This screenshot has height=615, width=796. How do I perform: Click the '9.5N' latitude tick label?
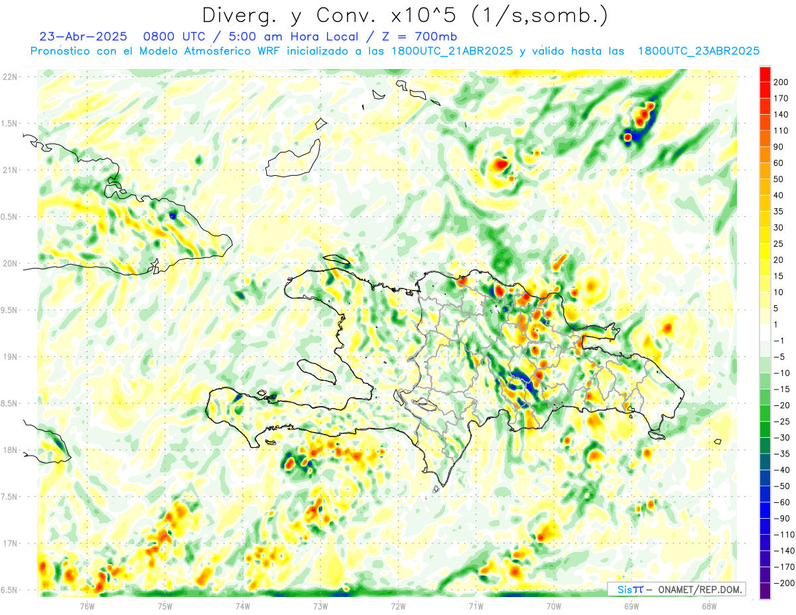(x=9, y=310)
